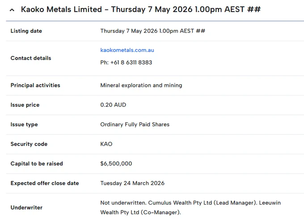304x219 pixels.
Task: Click the Listing date row label
Action: (x=26, y=31)
